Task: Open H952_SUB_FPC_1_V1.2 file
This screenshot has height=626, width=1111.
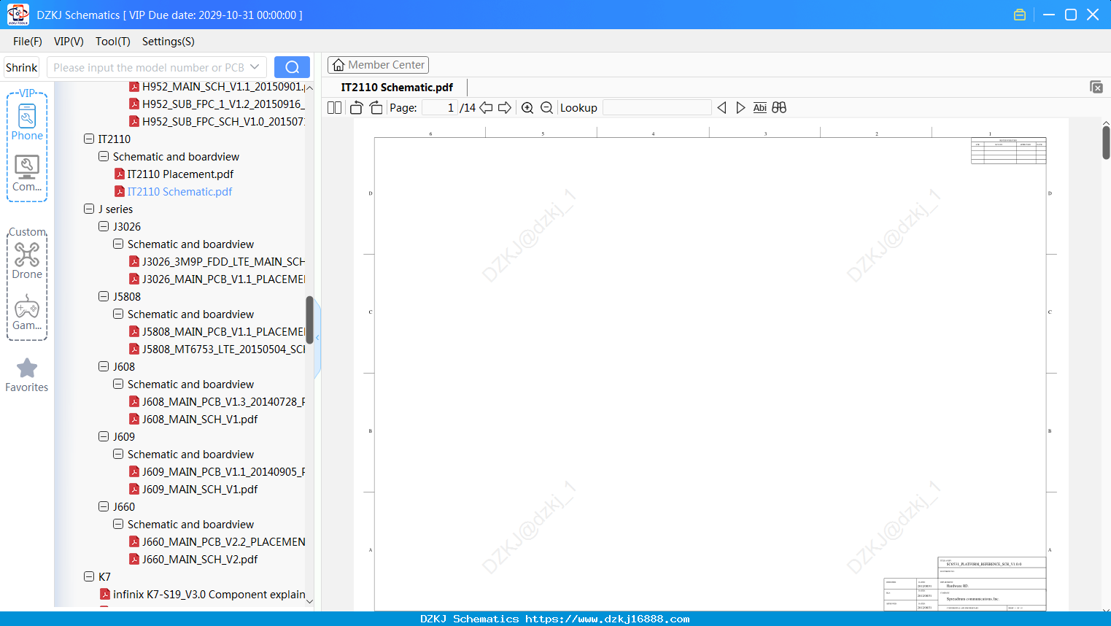Action: coord(217,104)
